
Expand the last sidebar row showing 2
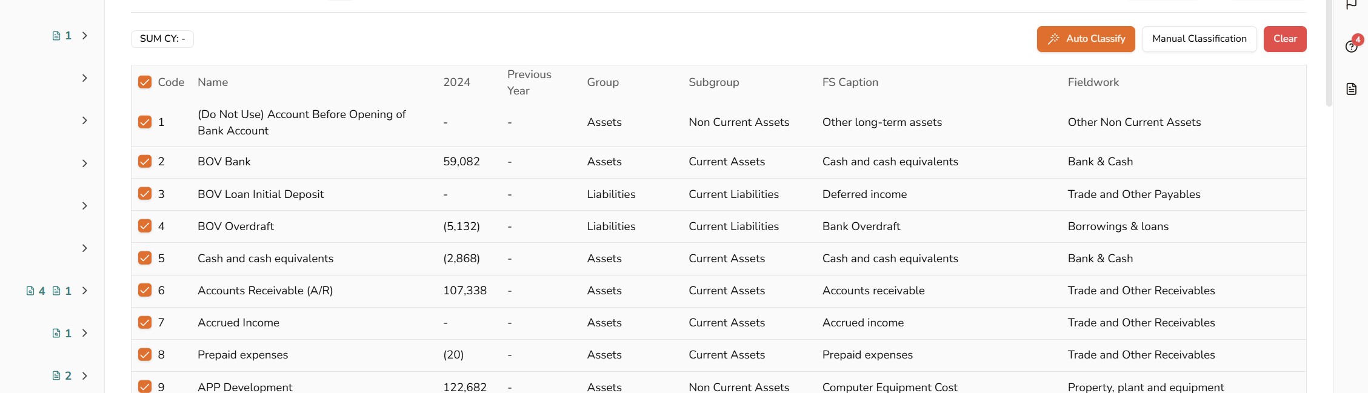[x=85, y=375]
